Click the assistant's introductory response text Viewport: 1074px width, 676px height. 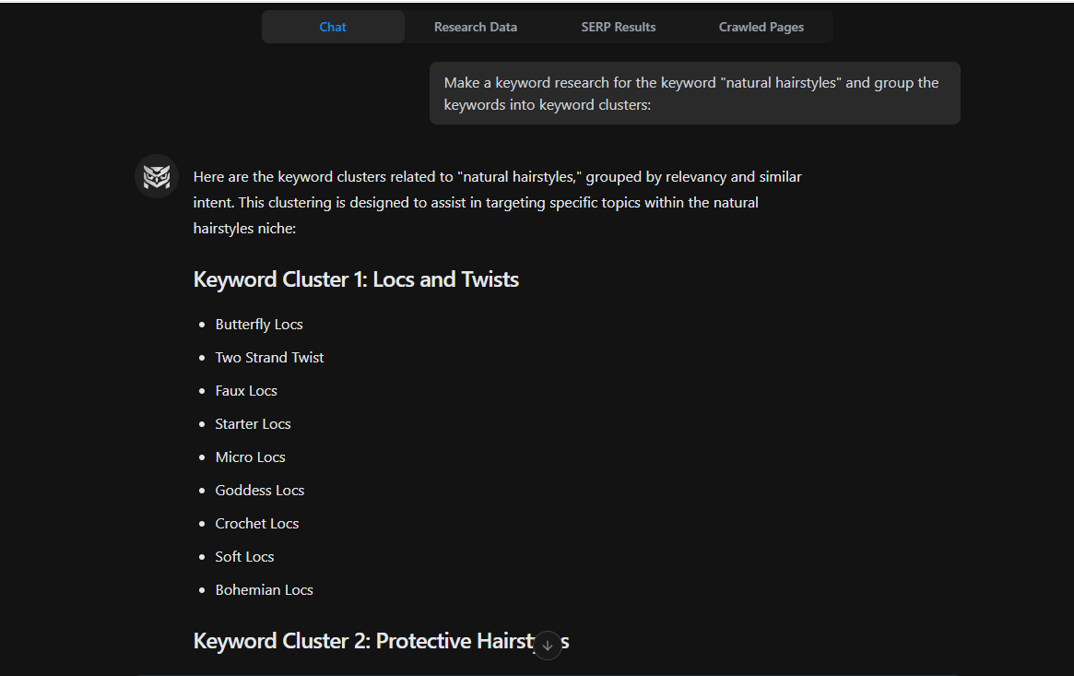coord(497,202)
